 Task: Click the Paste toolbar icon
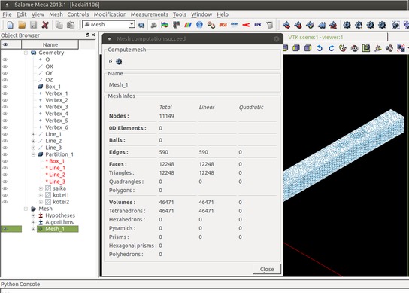[x=71, y=25]
